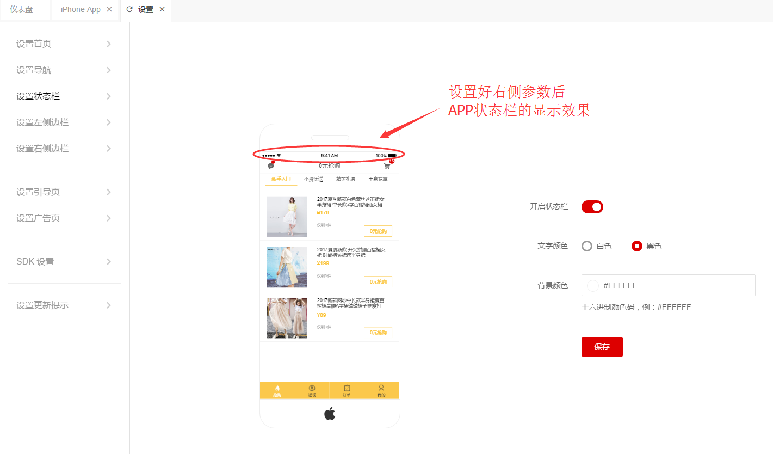
Task: Tap the 抢购 flame icon in bottom bar
Action: pyautogui.click(x=277, y=389)
